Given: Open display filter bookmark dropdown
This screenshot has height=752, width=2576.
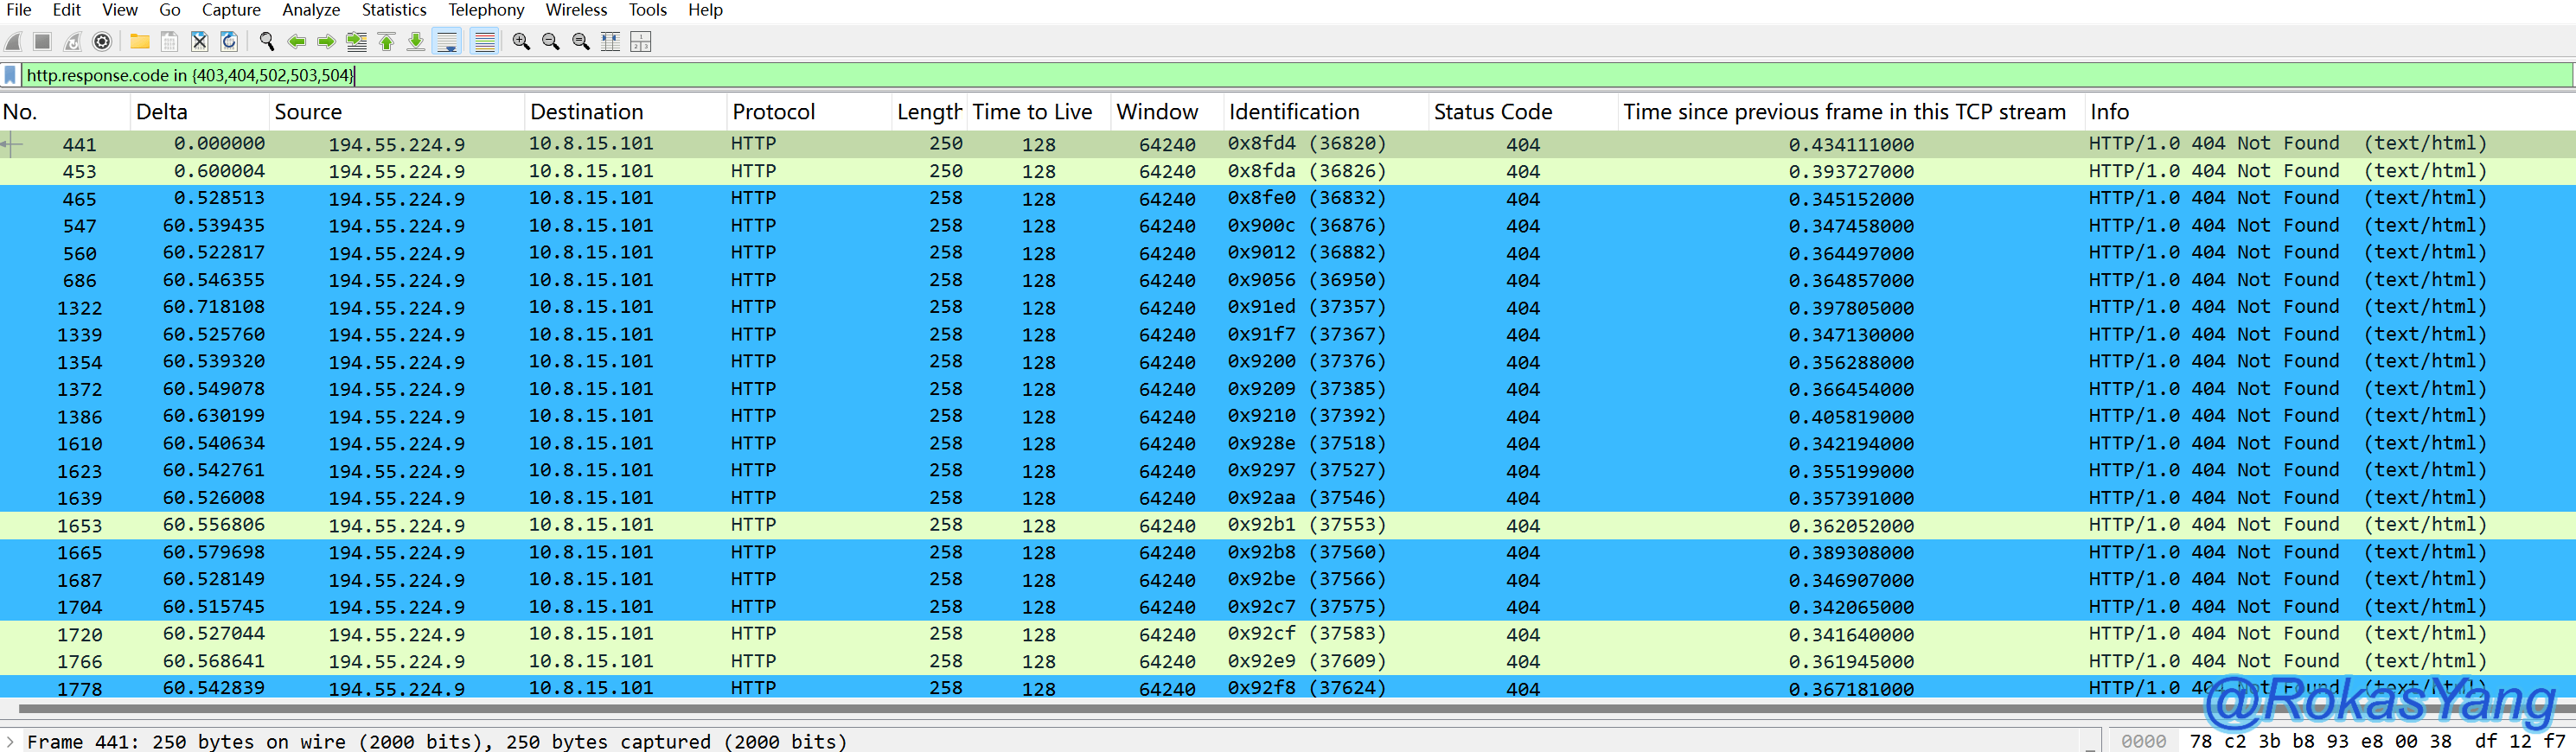Looking at the screenshot, I should (10, 75).
